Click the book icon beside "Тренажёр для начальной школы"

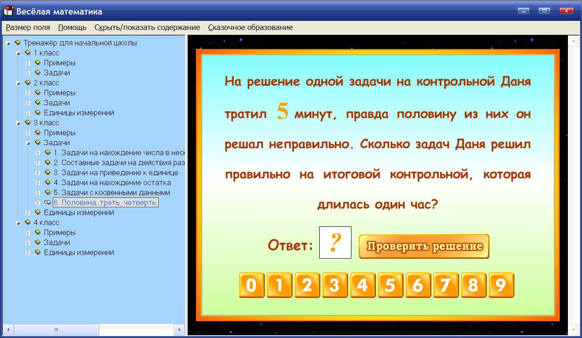(x=18, y=43)
